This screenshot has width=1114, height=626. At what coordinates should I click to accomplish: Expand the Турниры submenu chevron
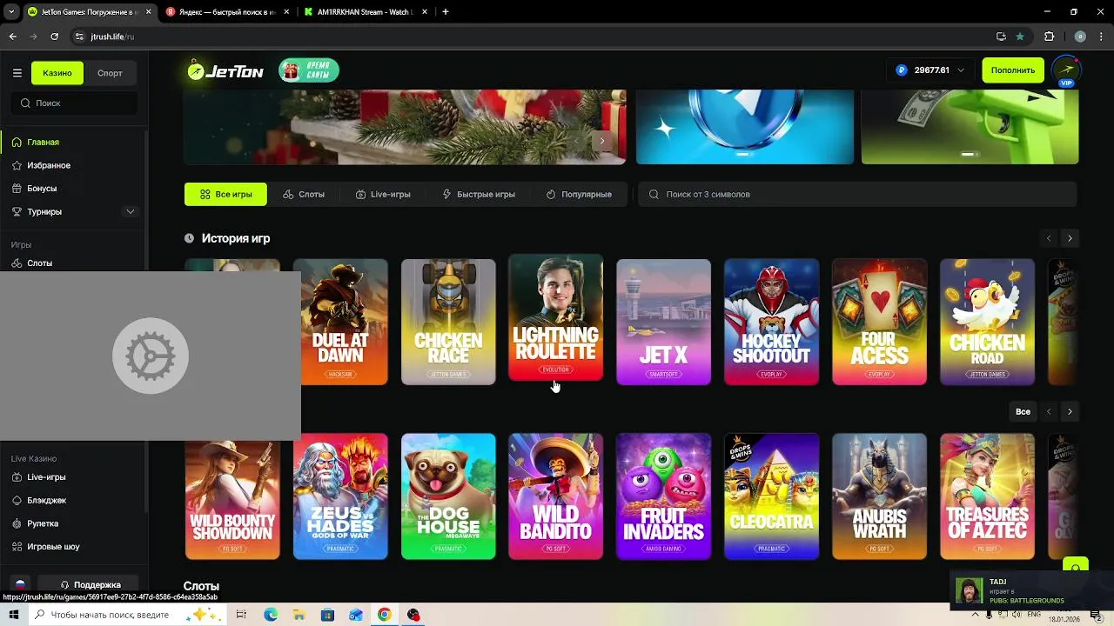[x=131, y=211]
